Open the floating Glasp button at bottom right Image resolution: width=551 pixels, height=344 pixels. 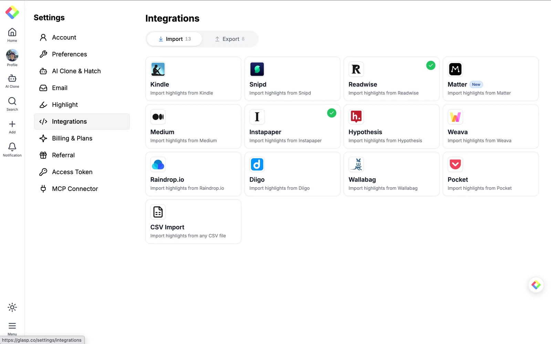click(x=536, y=285)
